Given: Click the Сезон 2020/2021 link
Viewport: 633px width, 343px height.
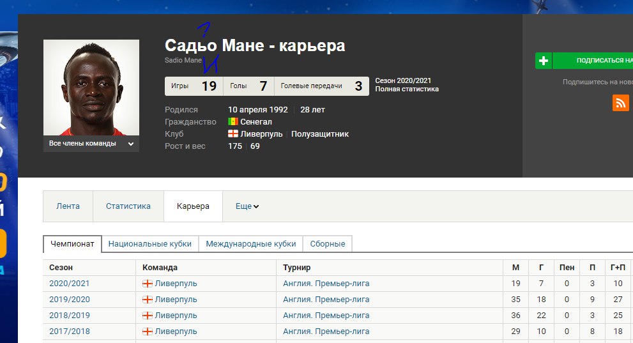Looking at the screenshot, I should coord(403,80).
